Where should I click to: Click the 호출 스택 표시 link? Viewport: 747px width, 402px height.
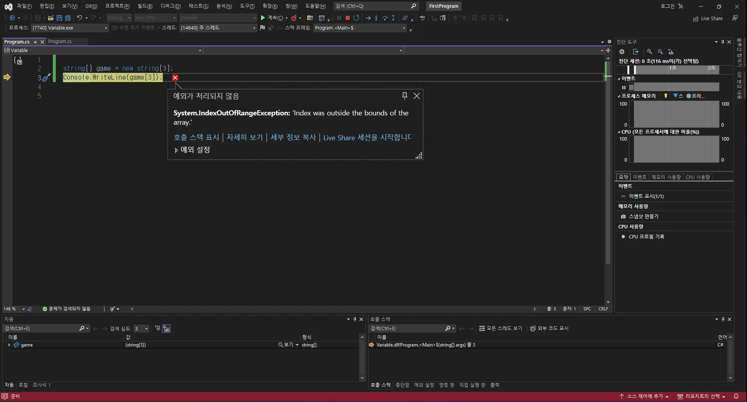(196, 137)
